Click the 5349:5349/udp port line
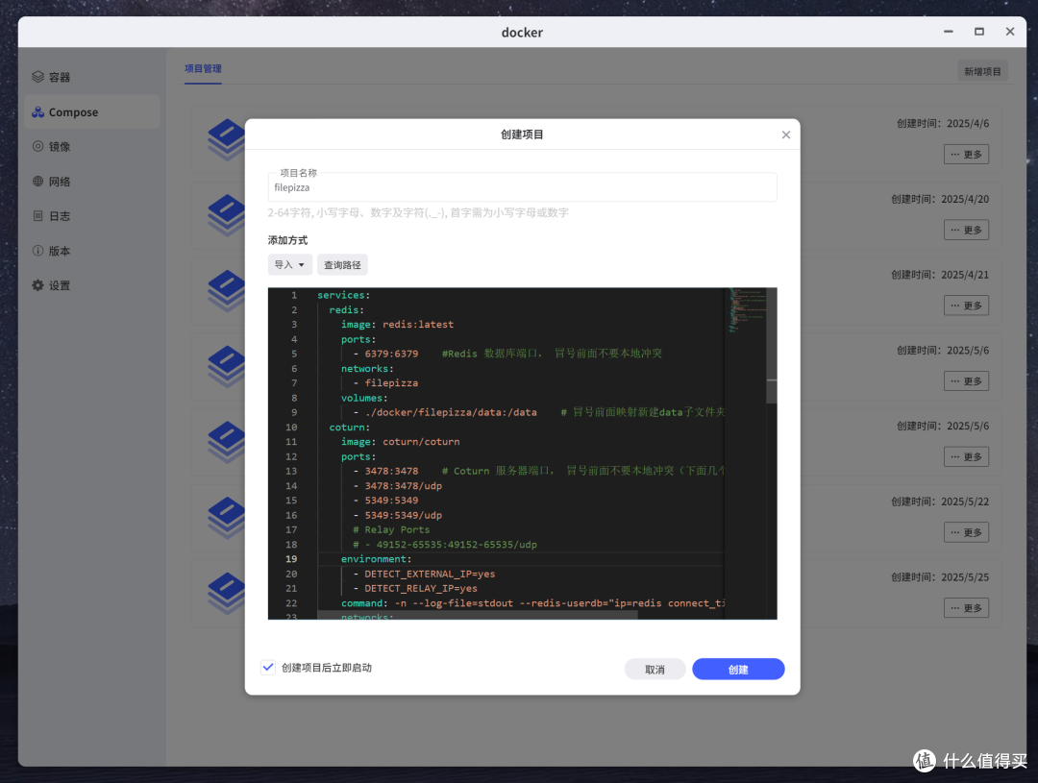 click(398, 515)
